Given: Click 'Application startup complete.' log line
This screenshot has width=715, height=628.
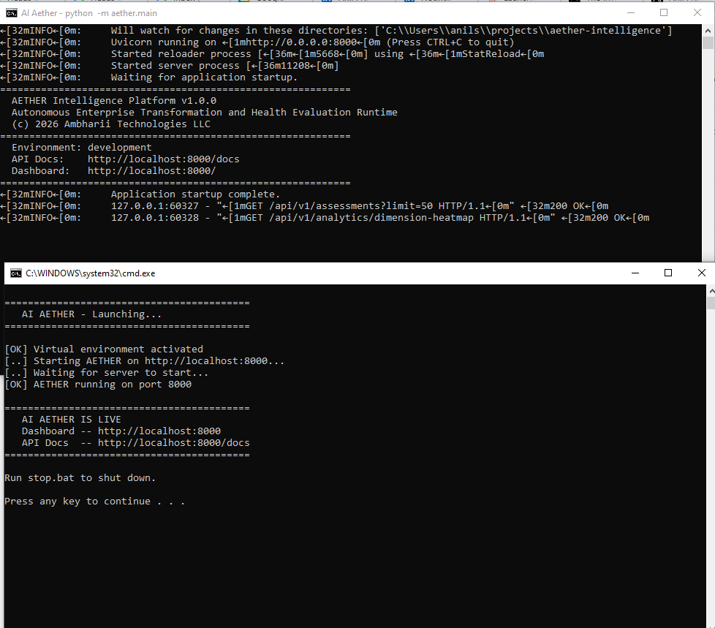Looking at the screenshot, I should point(140,194).
